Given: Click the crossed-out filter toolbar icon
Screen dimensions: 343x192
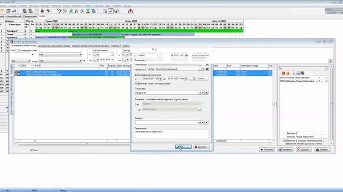Looking at the screenshot, I should click(65, 11).
